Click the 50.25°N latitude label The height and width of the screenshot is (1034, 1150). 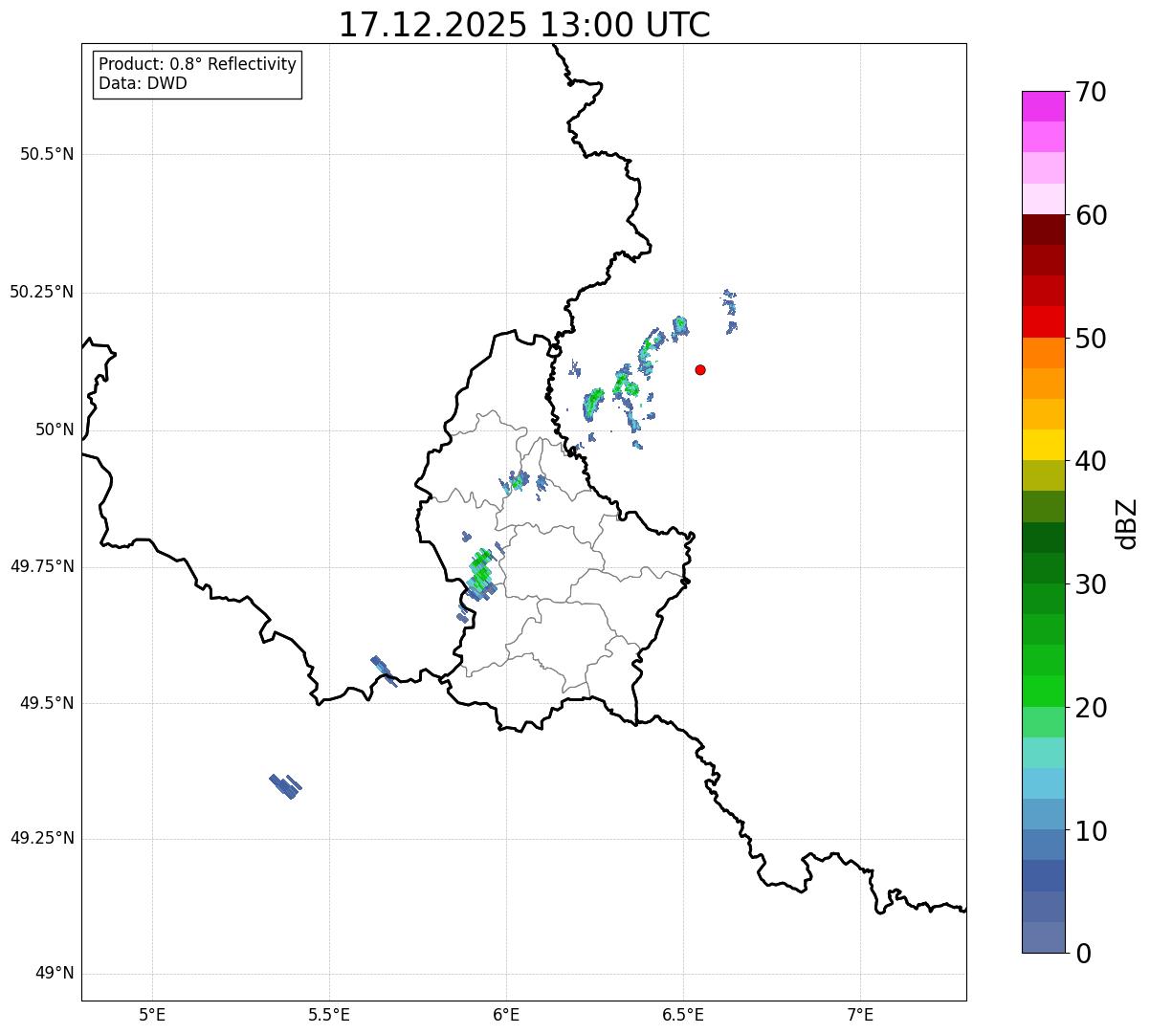(42, 292)
